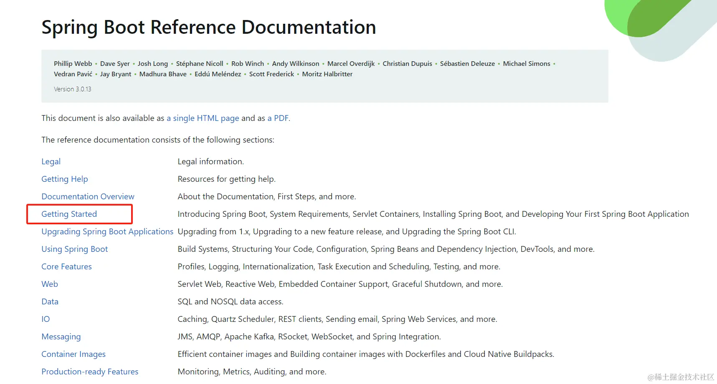Open the Core Features section

[x=66, y=266]
